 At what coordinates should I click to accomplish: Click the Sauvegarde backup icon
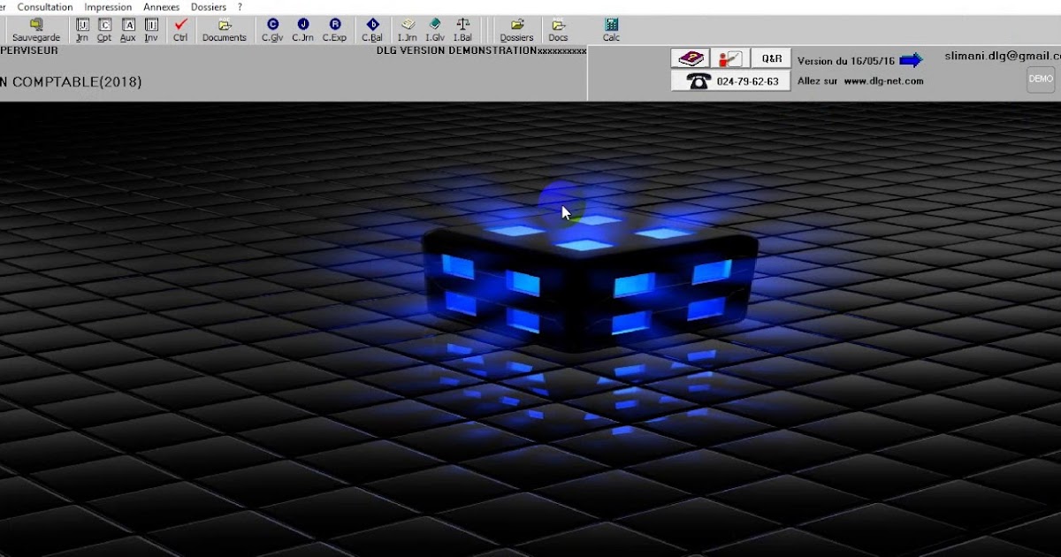click(x=36, y=30)
